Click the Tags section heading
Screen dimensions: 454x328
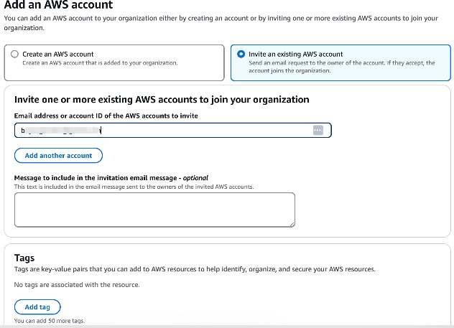coord(24,258)
